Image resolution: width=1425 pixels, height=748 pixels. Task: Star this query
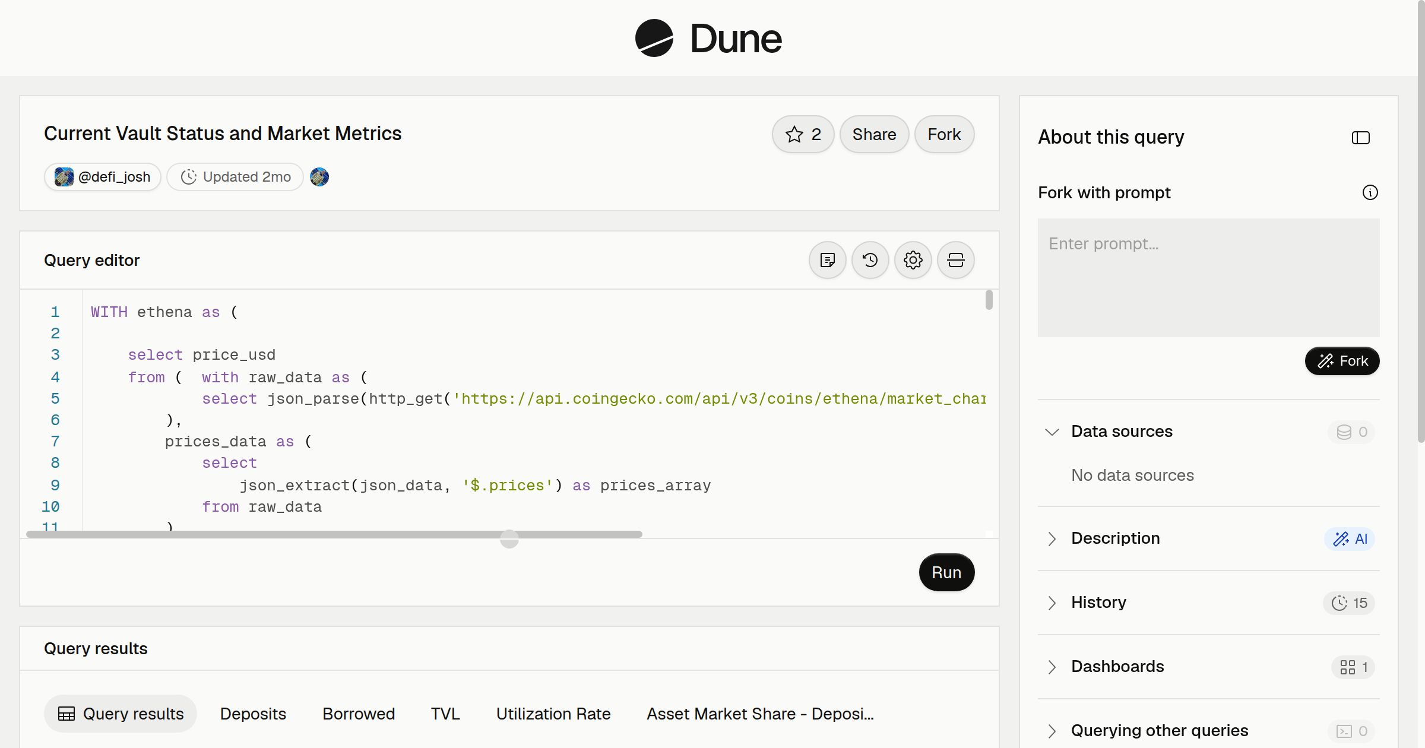point(803,134)
